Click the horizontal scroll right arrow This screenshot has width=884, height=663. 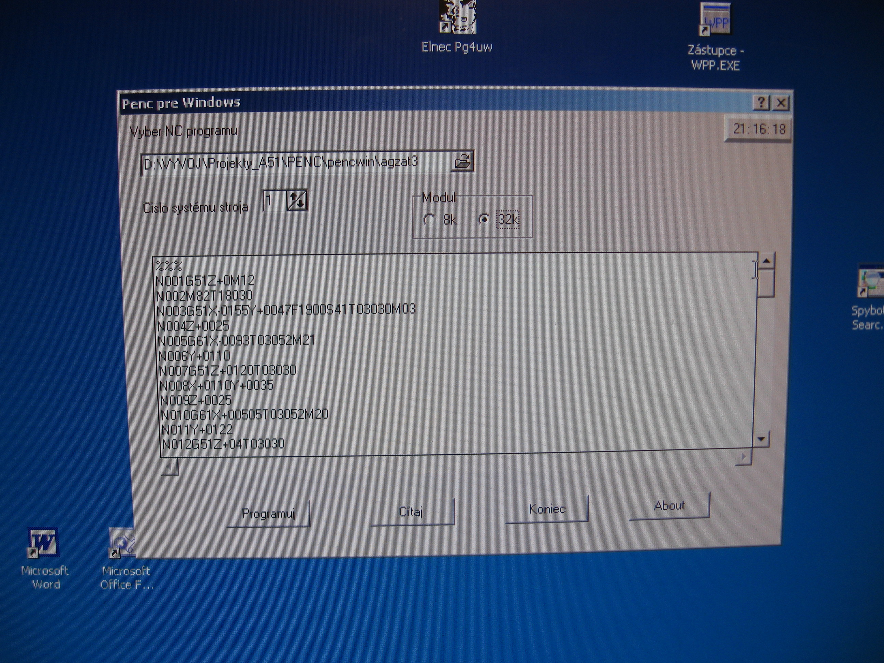tap(744, 456)
